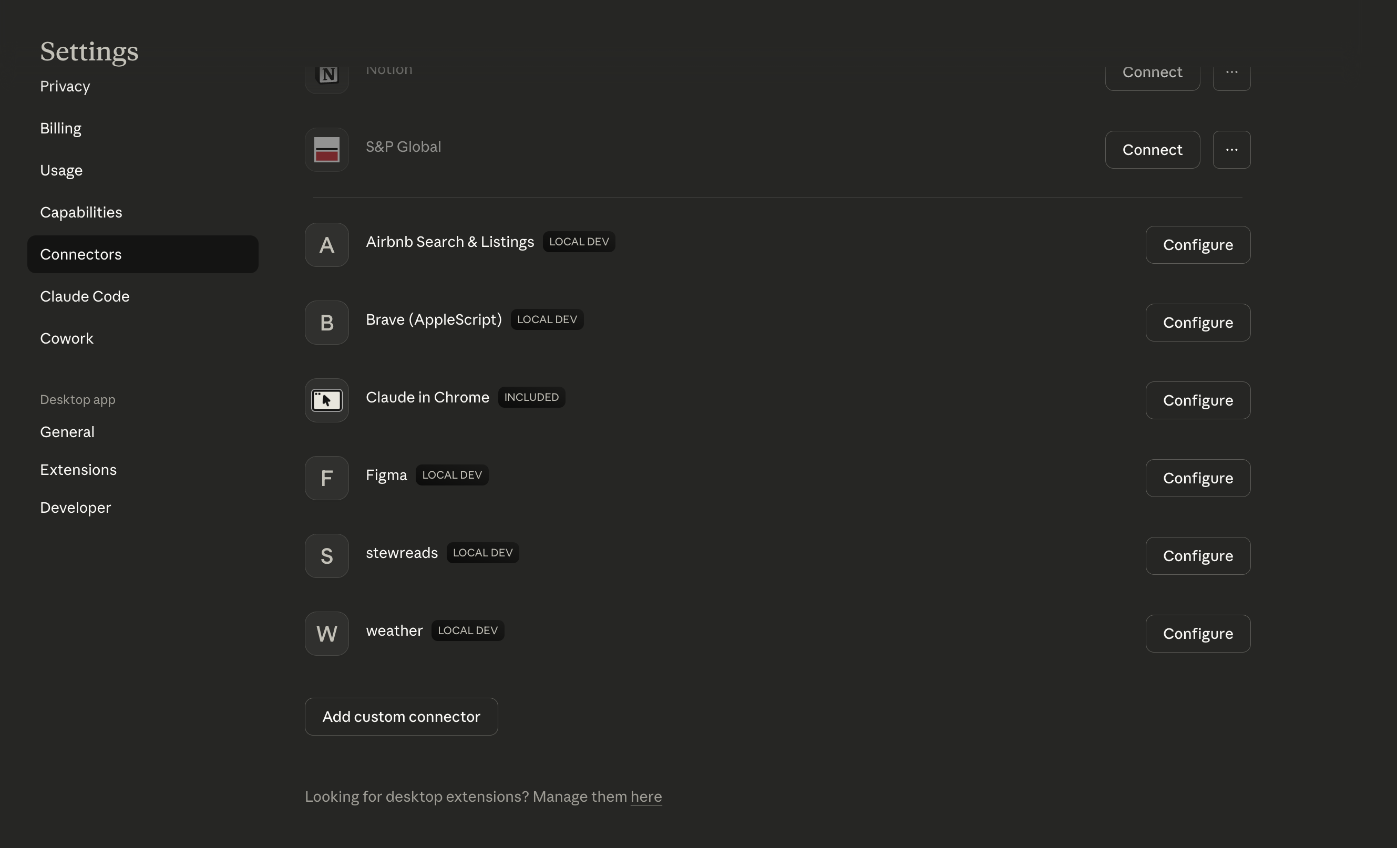Click the Brave 'B' connector icon

[326, 323]
